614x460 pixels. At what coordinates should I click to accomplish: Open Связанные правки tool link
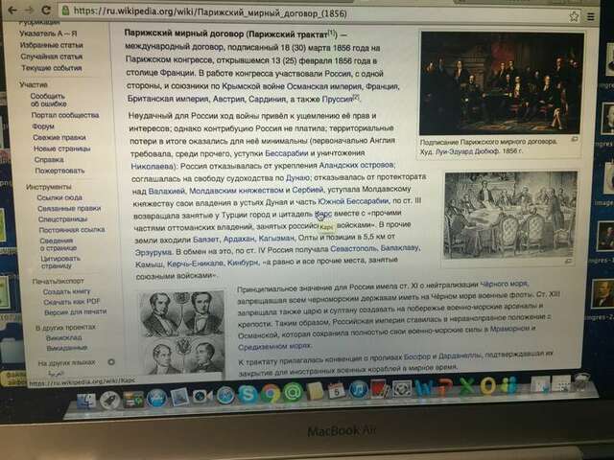coord(69,209)
